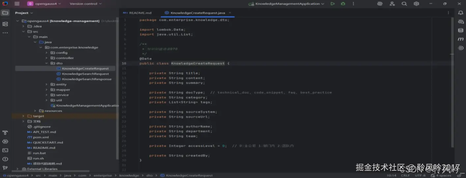Screen dimensions: 466x178
Task: Click the IntelliJ IDEA logo icon
Action: pos(4,4)
